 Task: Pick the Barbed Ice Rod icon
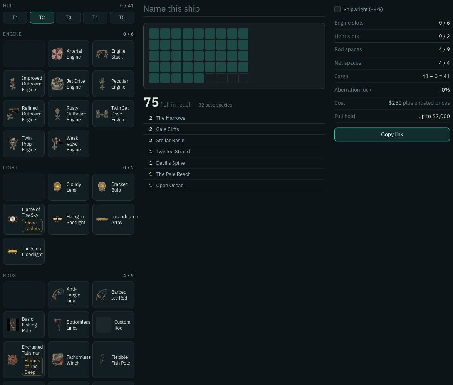(102, 295)
